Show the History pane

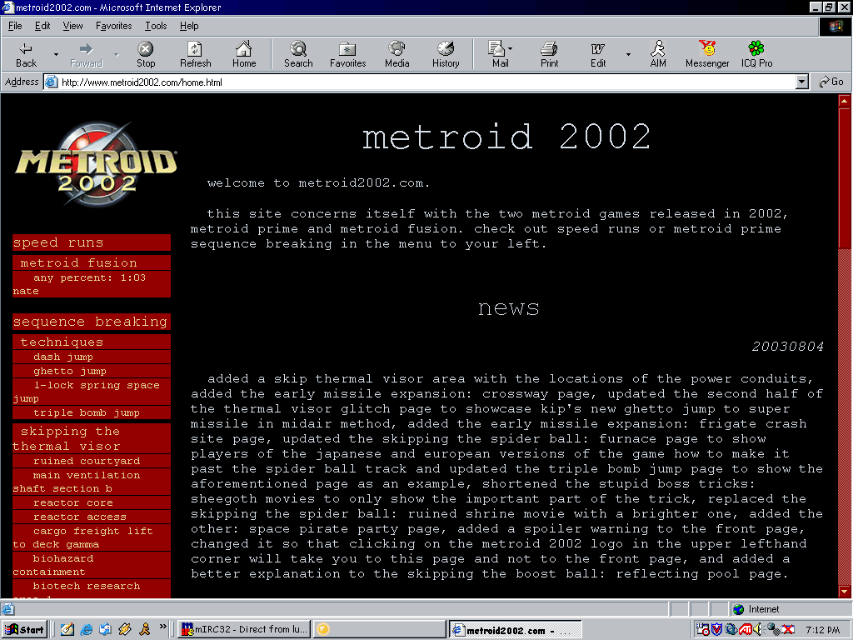[446, 54]
